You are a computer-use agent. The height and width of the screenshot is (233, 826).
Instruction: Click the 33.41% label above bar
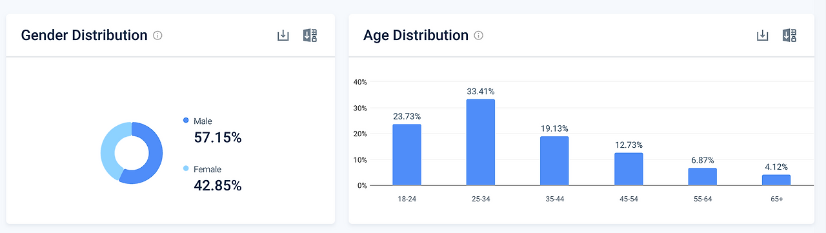tap(481, 91)
